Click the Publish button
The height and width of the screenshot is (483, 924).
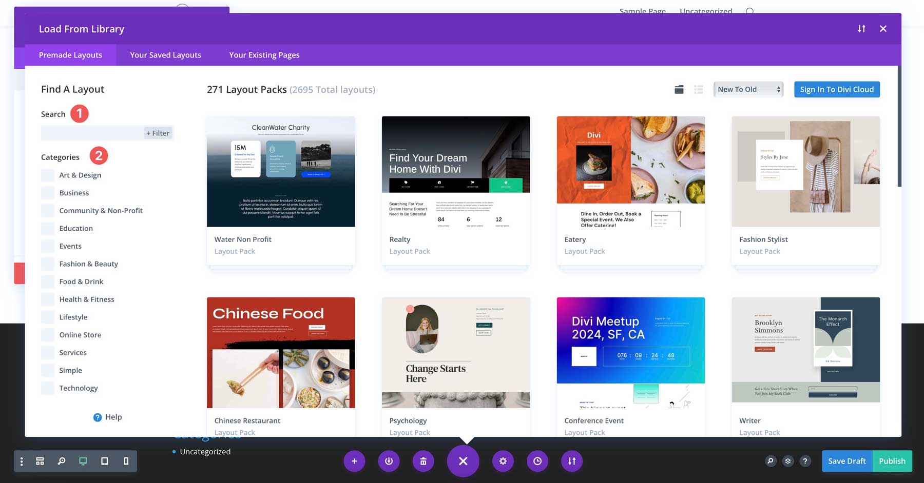pyautogui.click(x=892, y=461)
